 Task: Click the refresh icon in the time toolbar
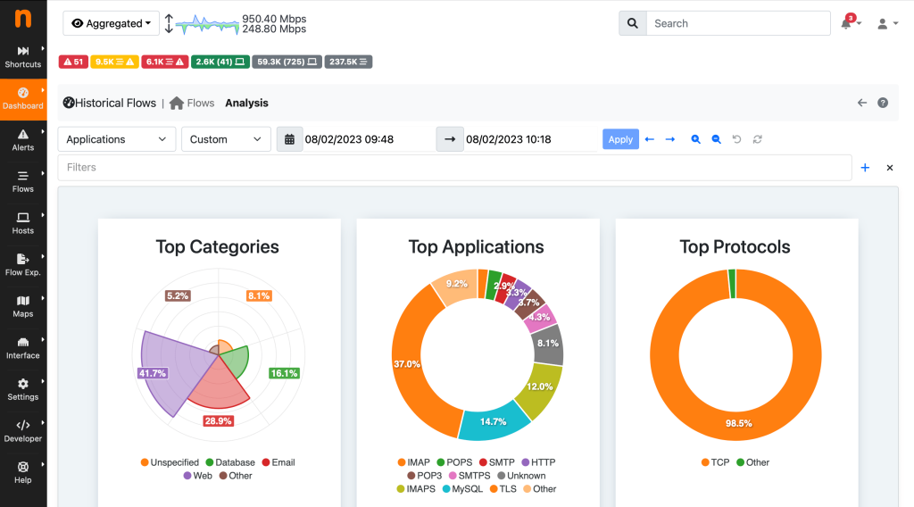758,139
